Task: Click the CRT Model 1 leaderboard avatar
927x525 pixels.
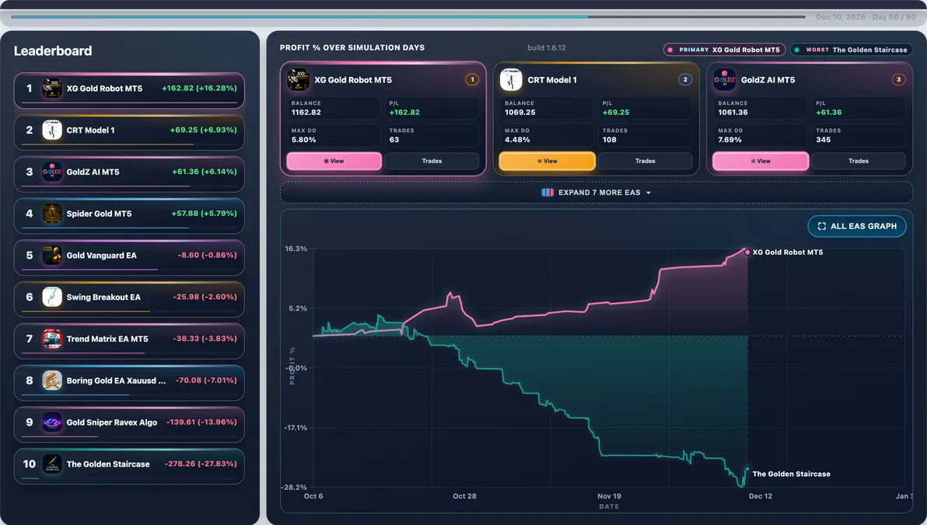Action: coord(52,130)
